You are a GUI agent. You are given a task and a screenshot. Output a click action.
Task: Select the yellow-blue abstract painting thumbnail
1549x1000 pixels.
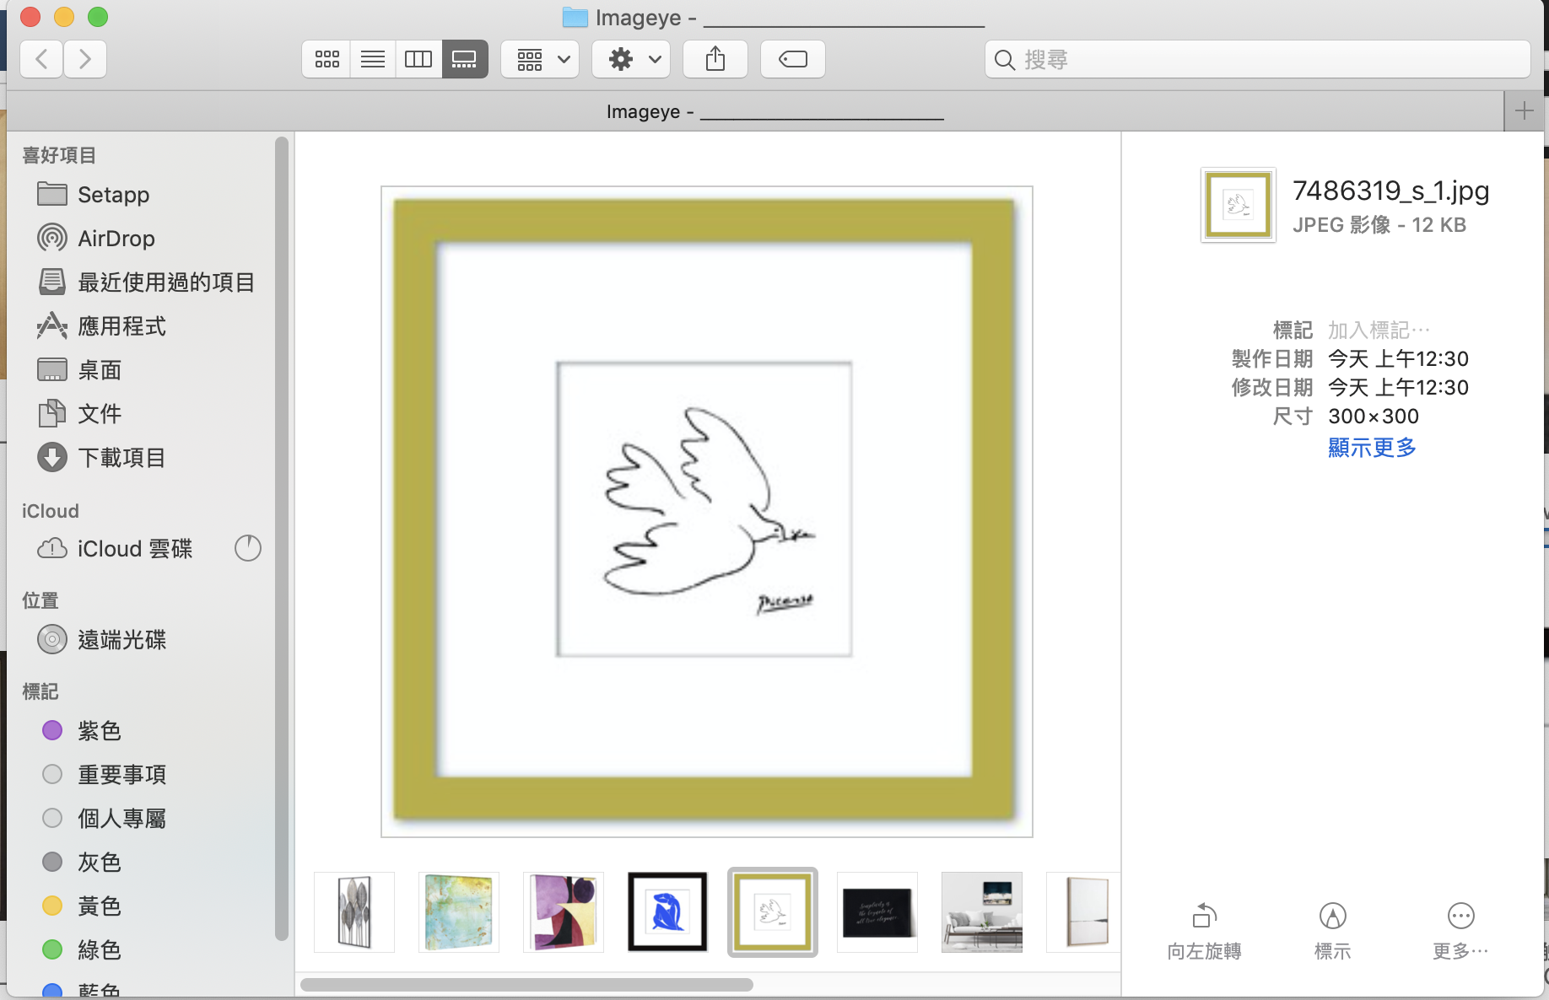459,912
